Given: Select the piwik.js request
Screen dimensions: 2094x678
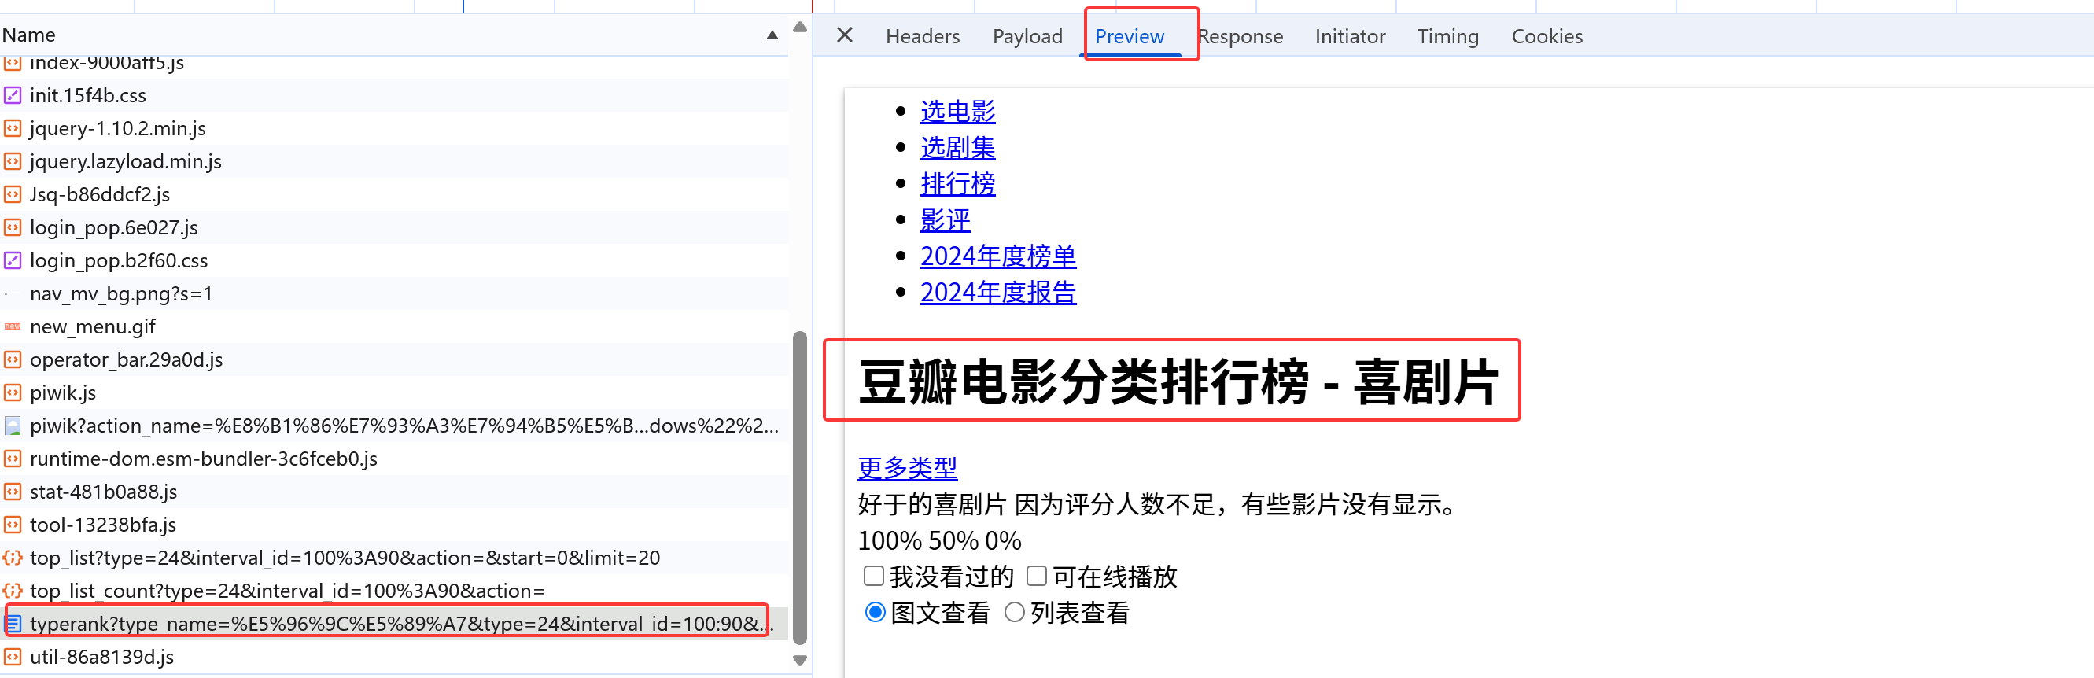Looking at the screenshot, I should pos(394,392).
